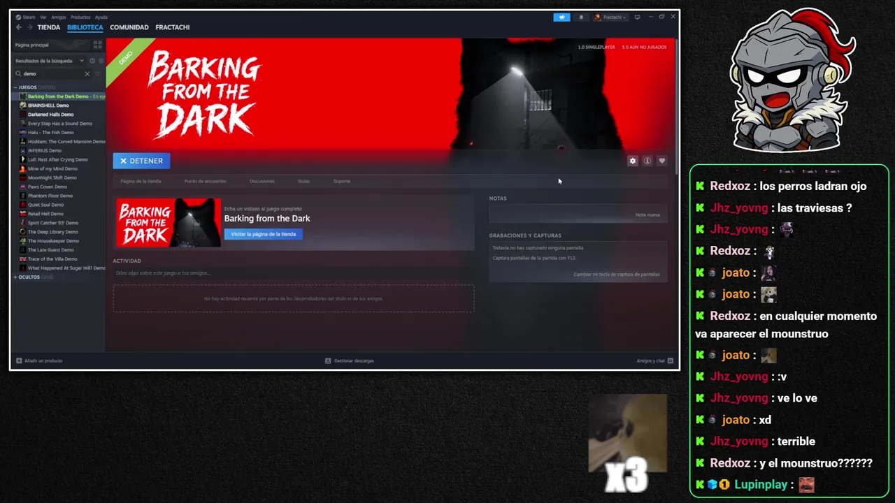Viewport: 895px width, 503px height.
Task: Open the Productos menu
Action: coord(80,17)
